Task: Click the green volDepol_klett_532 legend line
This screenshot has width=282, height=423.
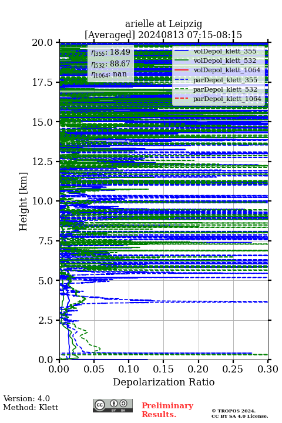Action: coord(182,61)
